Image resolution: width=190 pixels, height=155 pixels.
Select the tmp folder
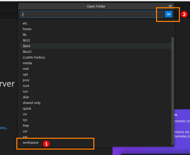tap(26, 125)
